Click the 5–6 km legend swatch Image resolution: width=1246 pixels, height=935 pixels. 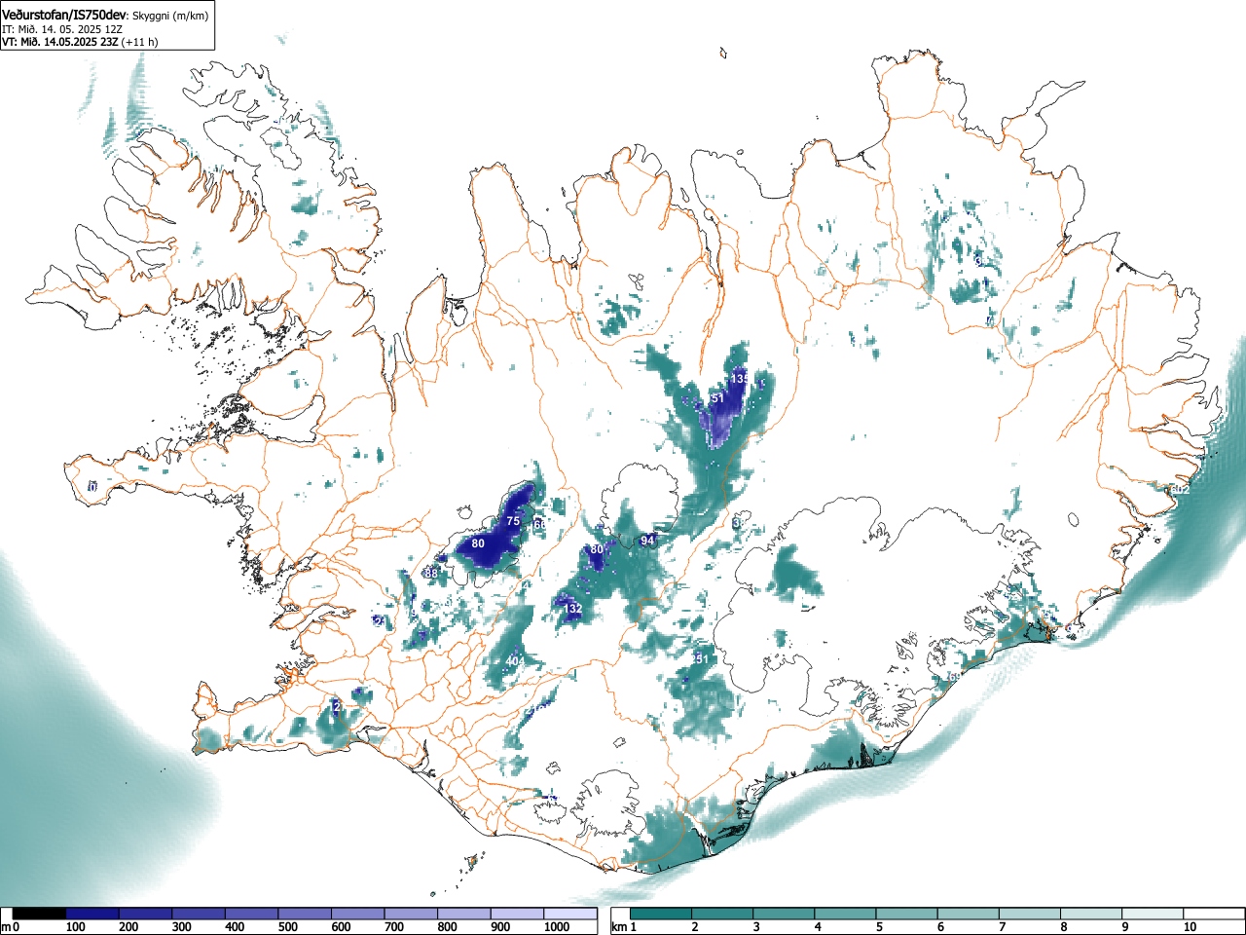[x=907, y=914]
